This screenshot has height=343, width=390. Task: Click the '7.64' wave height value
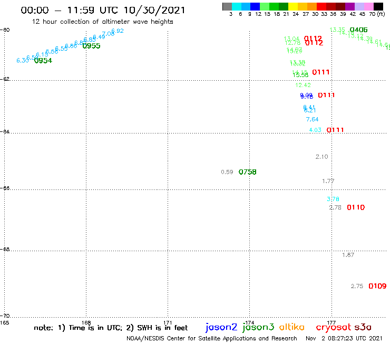click(312, 119)
